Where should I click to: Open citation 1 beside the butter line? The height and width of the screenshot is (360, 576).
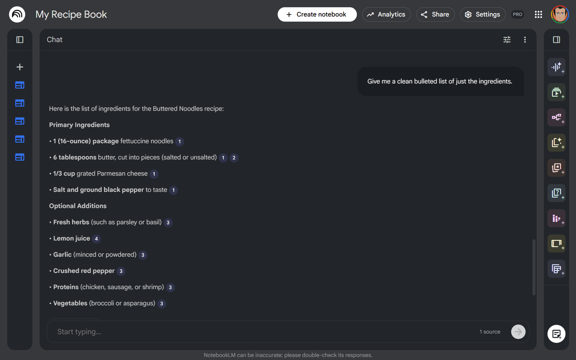pyautogui.click(x=223, y=157)
